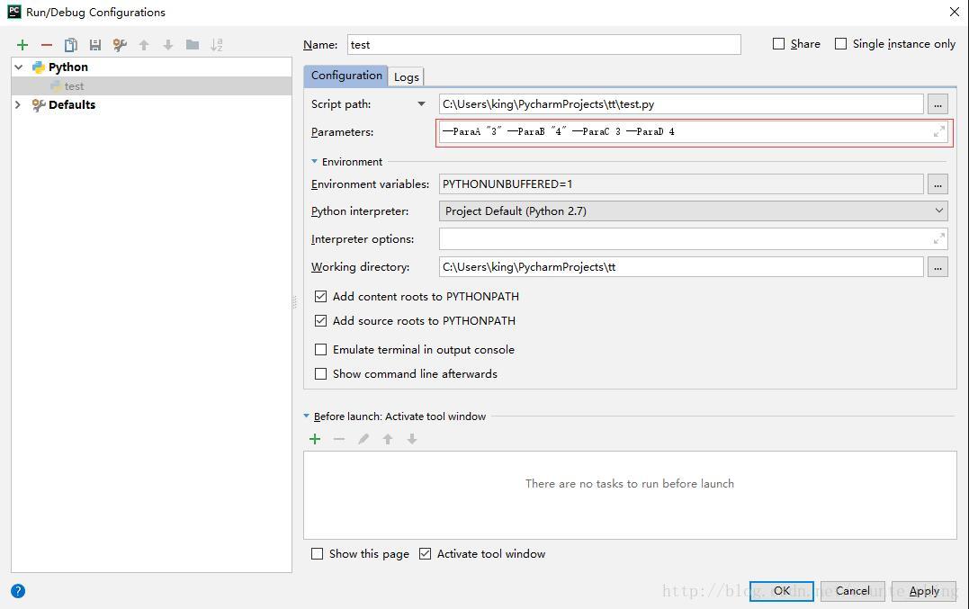969x609 pixels.
Task: Click PyCharm logo in title bar
Action: click(x=13, y=11)
